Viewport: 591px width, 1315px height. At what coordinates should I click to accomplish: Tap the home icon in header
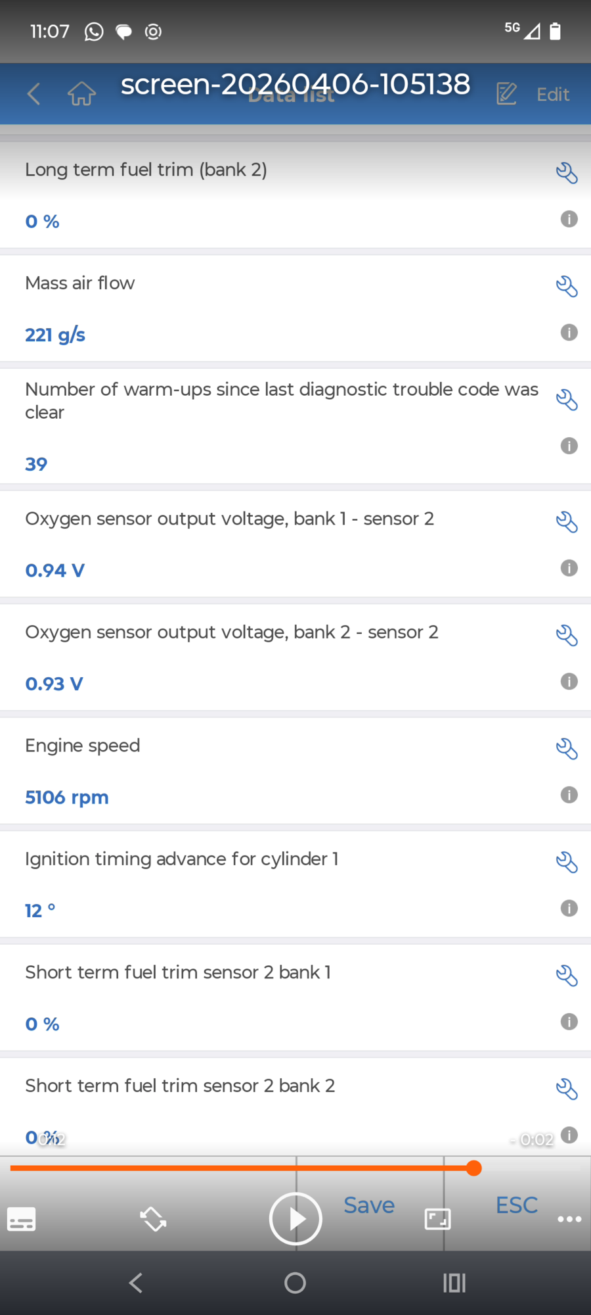pos(81,94)
